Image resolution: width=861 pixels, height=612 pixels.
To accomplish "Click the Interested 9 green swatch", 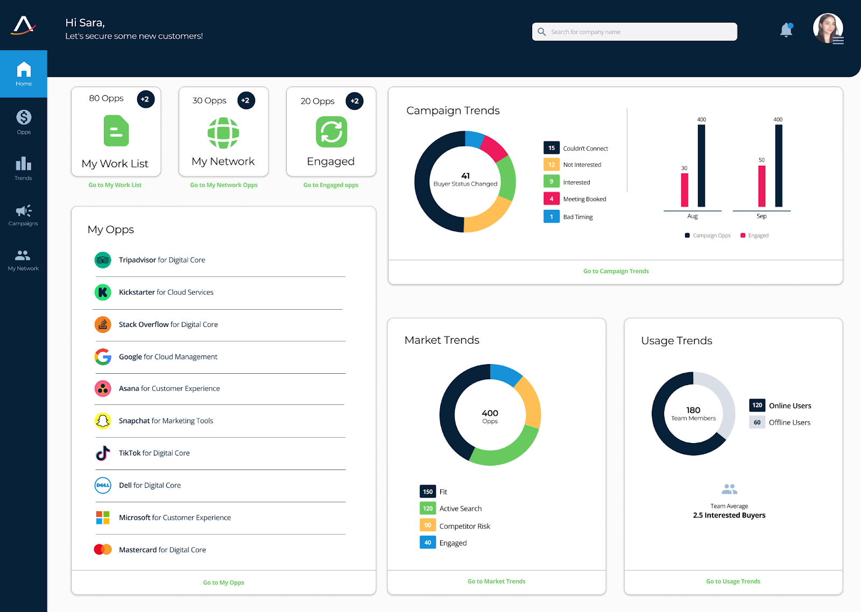I will point(552,182).
